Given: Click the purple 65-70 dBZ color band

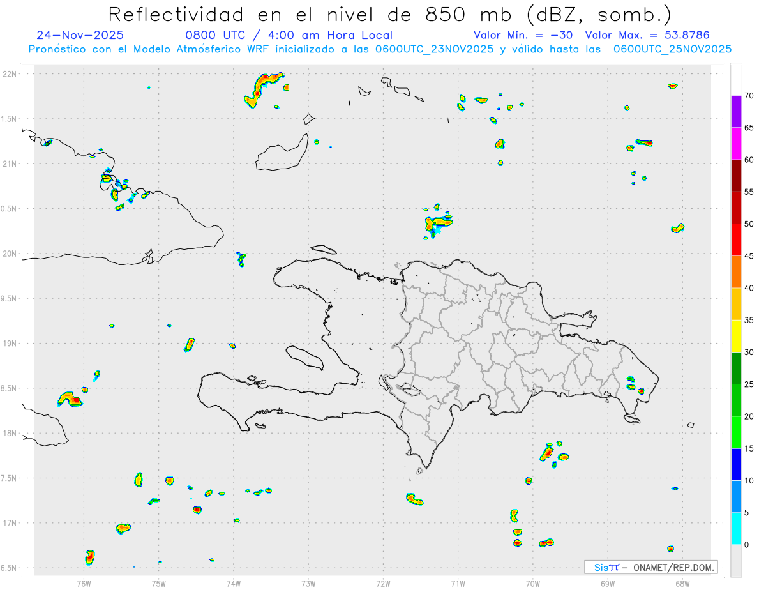Looking at the screenshot, I should (736, 112).
